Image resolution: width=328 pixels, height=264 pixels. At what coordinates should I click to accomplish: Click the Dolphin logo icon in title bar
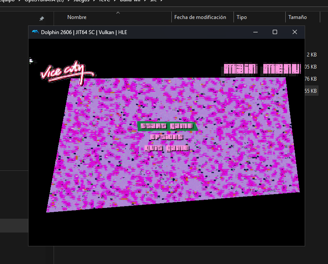35,32
